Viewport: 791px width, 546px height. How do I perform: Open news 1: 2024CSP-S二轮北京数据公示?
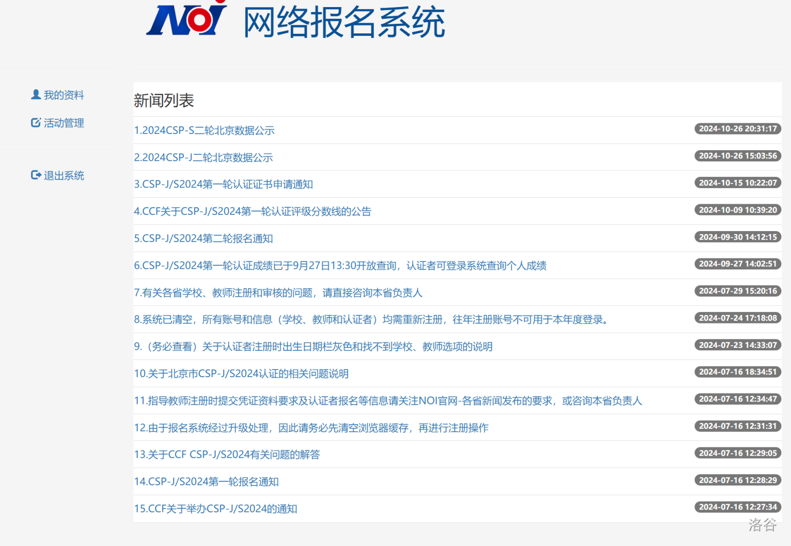click(x=204, y=130)
